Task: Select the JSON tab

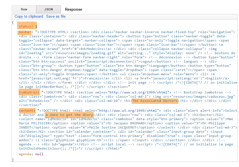Action: pos(48,9)
